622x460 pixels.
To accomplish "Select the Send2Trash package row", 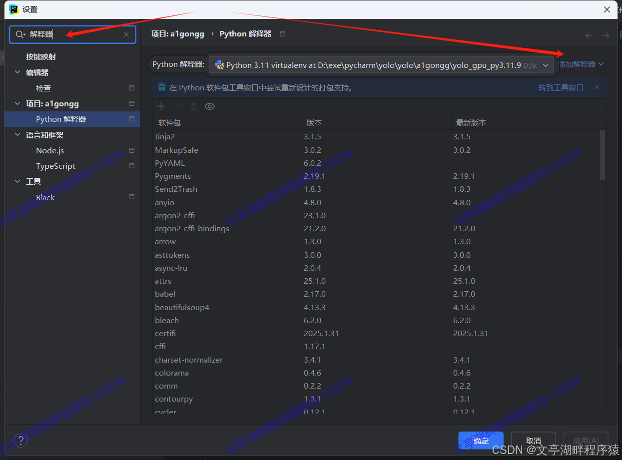I will 377,189.
